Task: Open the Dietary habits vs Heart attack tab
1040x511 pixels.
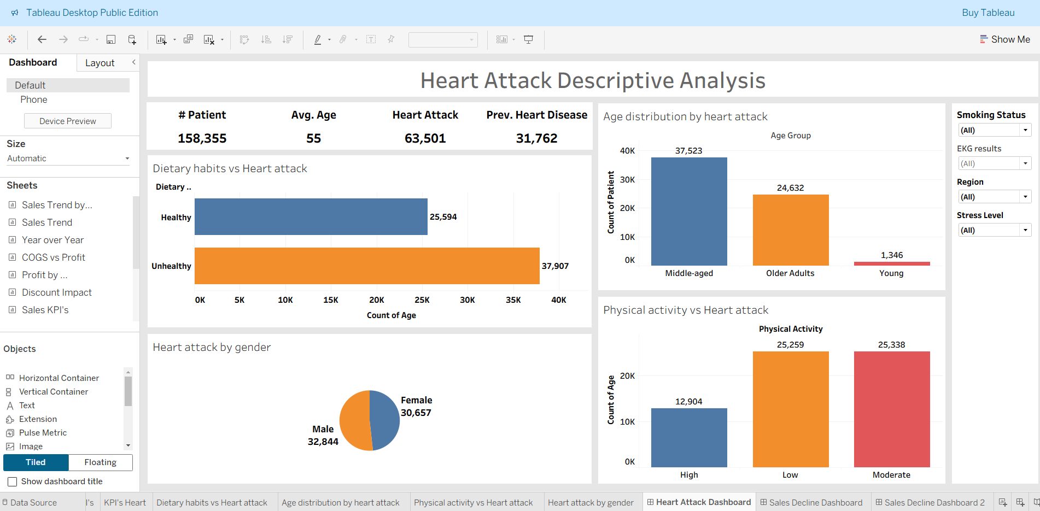Action: click(x=212, y=503)
